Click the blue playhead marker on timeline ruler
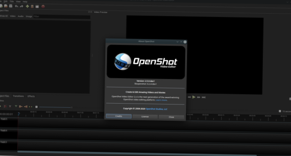 pyautogui.click(x=19, y=114)
